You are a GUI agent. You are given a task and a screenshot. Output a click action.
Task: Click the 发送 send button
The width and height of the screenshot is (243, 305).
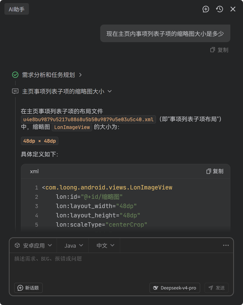(x=216, y=288)
